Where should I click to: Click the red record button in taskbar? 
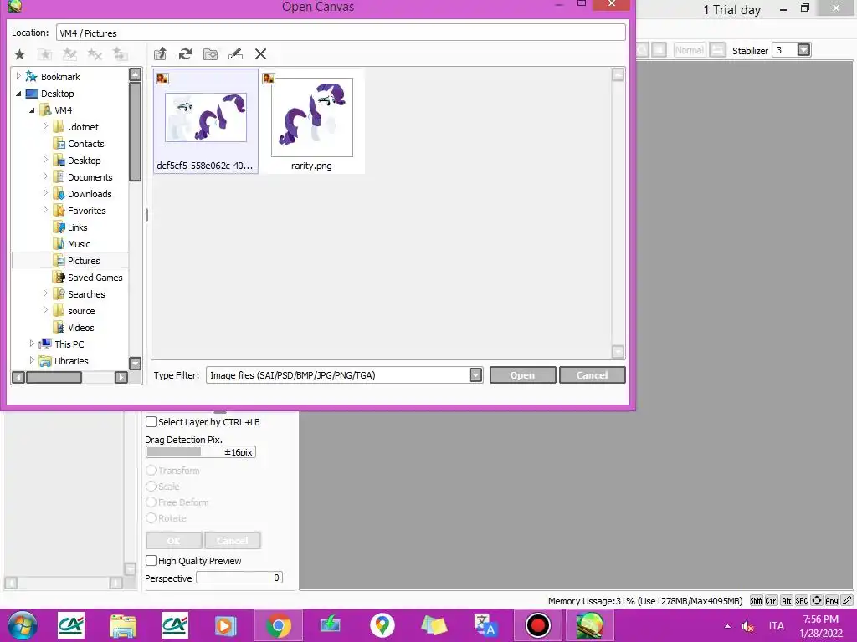click(537, 625)
